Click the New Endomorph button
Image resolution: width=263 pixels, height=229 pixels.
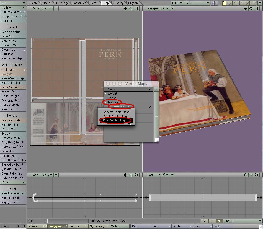pyautogui.click(x=13, y=193)
